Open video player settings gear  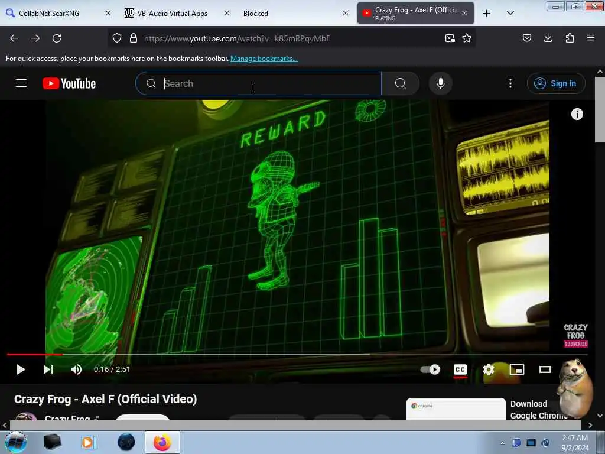point(489,369)
